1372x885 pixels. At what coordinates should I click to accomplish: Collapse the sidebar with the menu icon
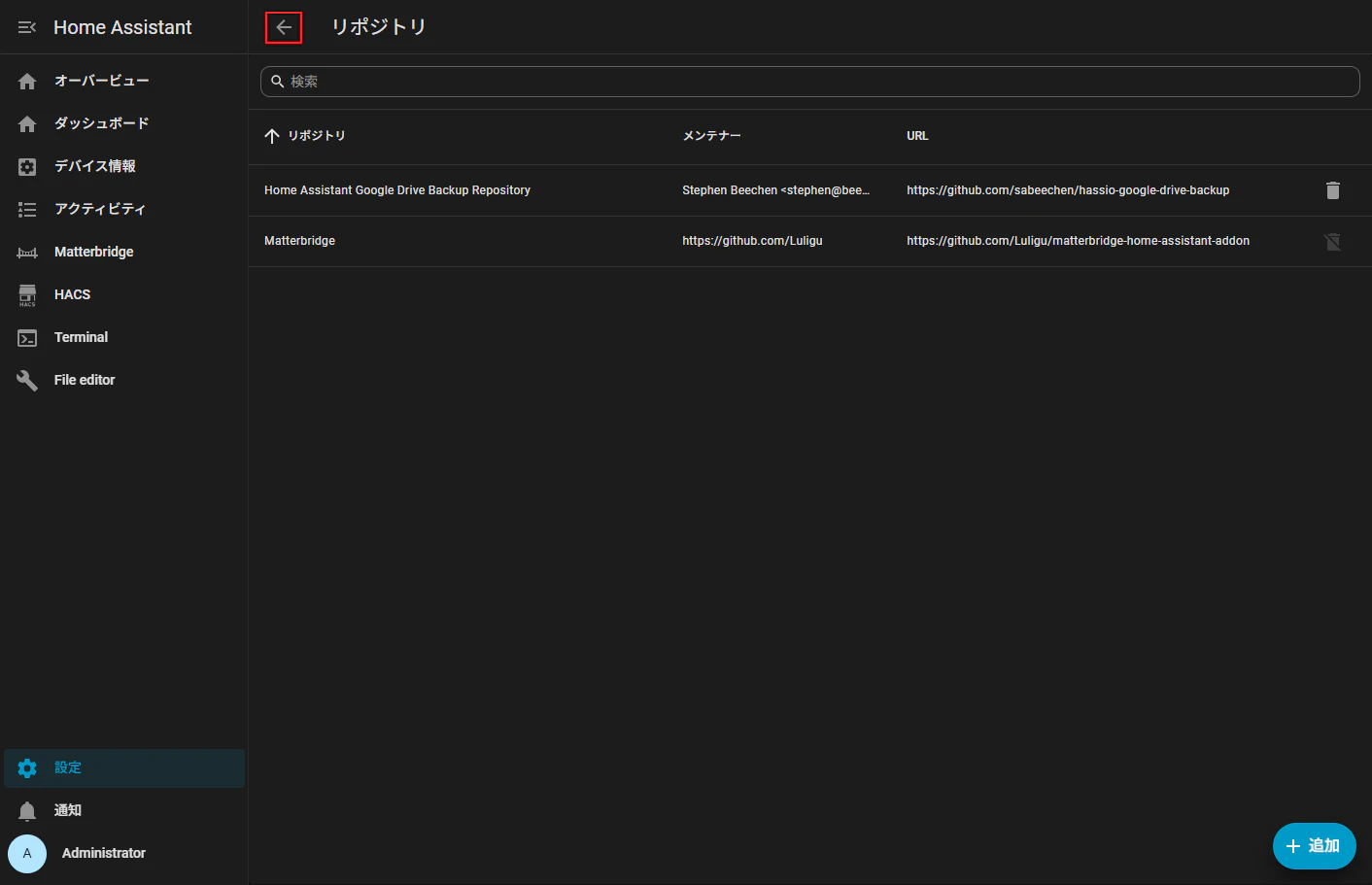27,27
